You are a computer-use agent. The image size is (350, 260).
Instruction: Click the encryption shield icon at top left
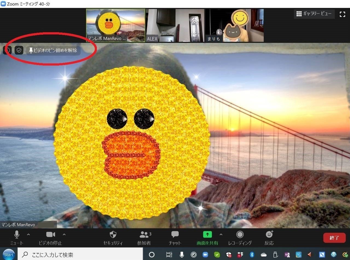[19, 50]
